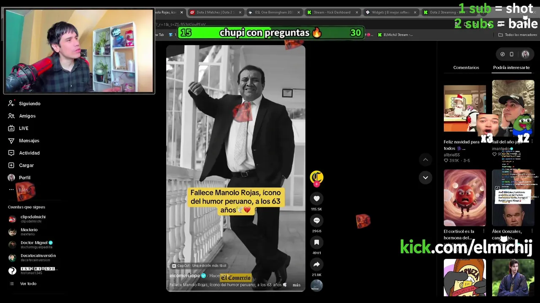
Task: Open elcomerciope username link under video
Action: pyautogui.click(x=185, y=276)
